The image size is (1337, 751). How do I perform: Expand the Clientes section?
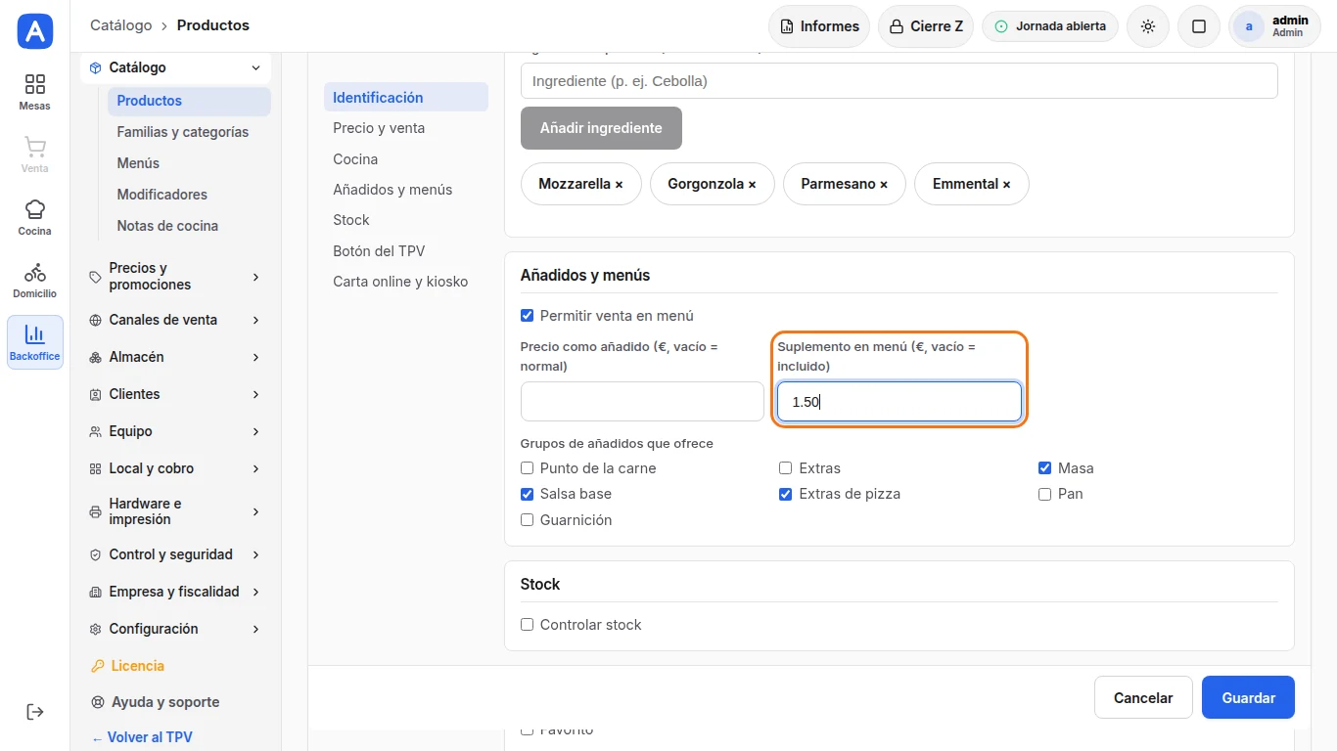pyautogui.click(x=175, y=394)
